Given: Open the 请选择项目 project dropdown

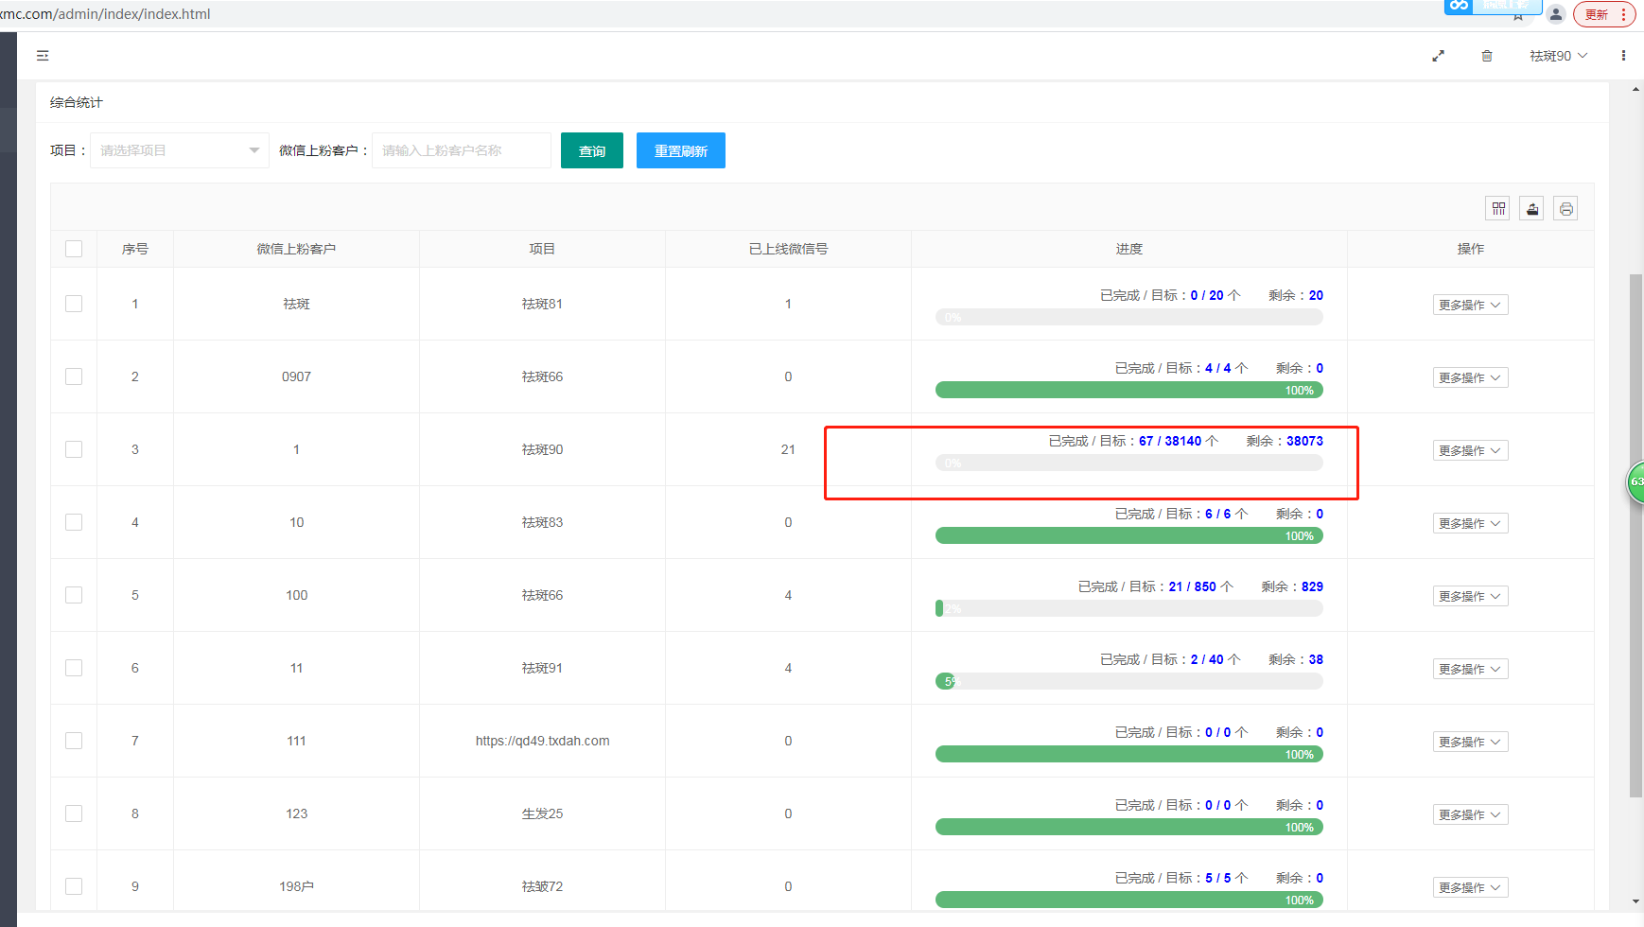Looking at the screenshot, I should pyautogui.click(x=179, y=150).
